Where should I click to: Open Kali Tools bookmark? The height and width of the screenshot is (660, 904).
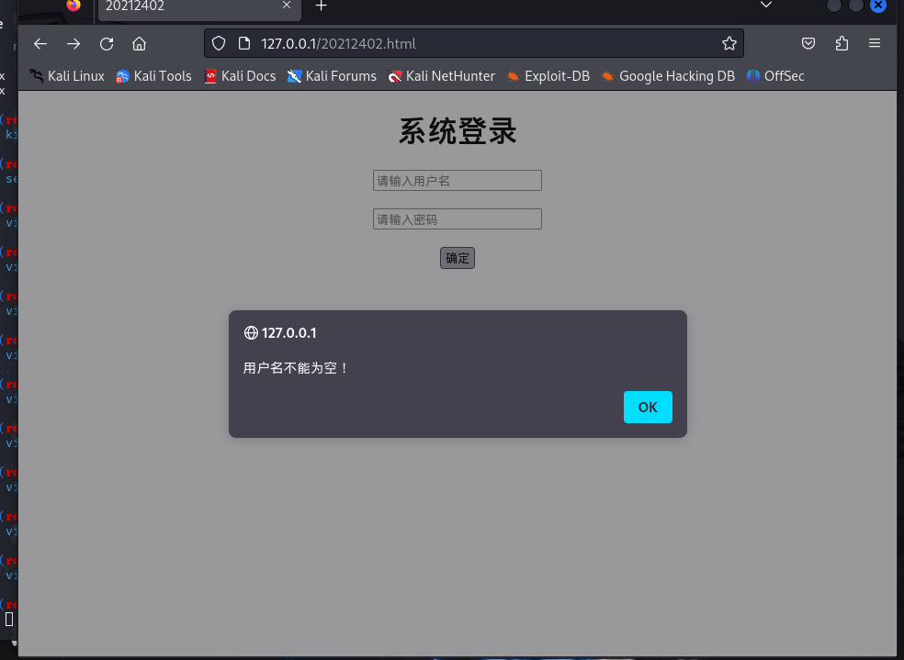tap(153, 76)
